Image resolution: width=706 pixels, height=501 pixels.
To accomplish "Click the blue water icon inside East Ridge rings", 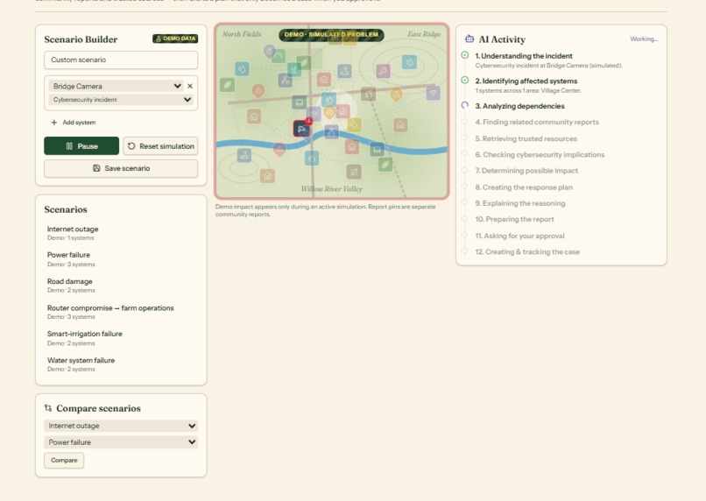I will point(409,61).
